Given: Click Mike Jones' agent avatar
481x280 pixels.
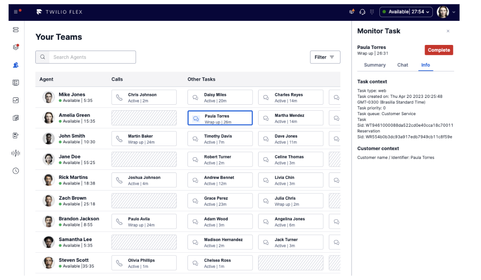Looking at the screenshot, I should 49,97.
